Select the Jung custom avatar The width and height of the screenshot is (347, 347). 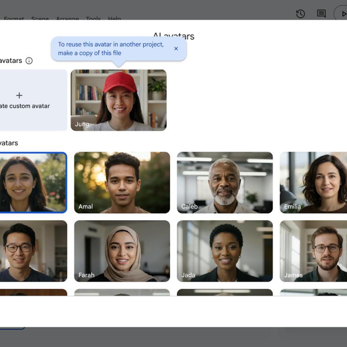118,100
